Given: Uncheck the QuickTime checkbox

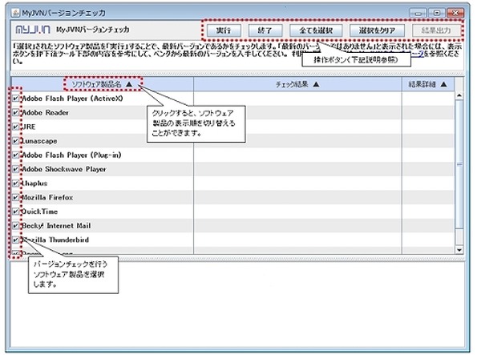Looking at the screenshot, I should click(x=16, y=212).
